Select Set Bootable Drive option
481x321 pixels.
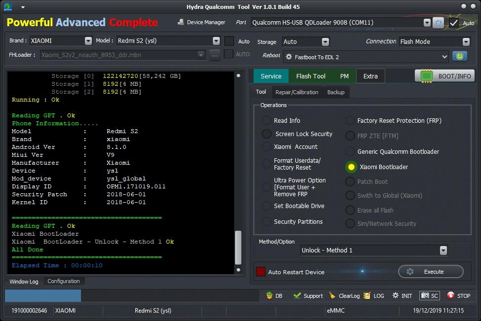coord(266,206)
